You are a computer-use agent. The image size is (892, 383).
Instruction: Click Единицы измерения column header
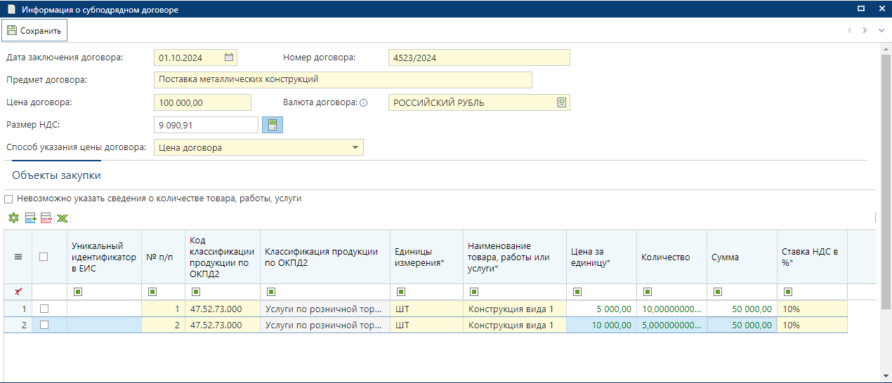[x=426, y=257]
